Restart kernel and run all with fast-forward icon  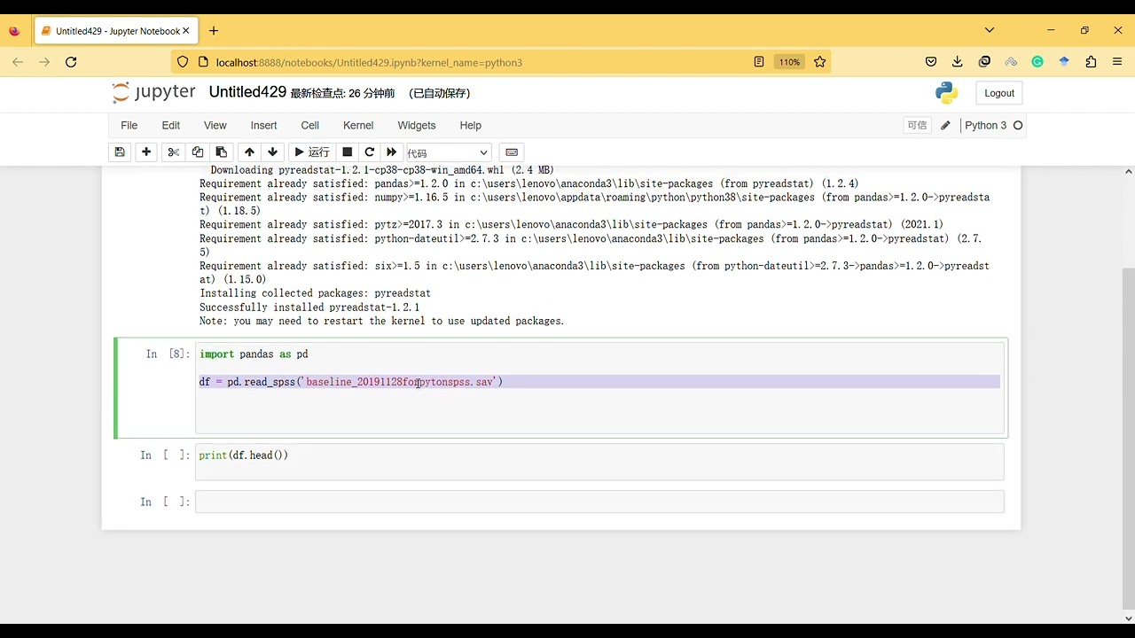392,152
